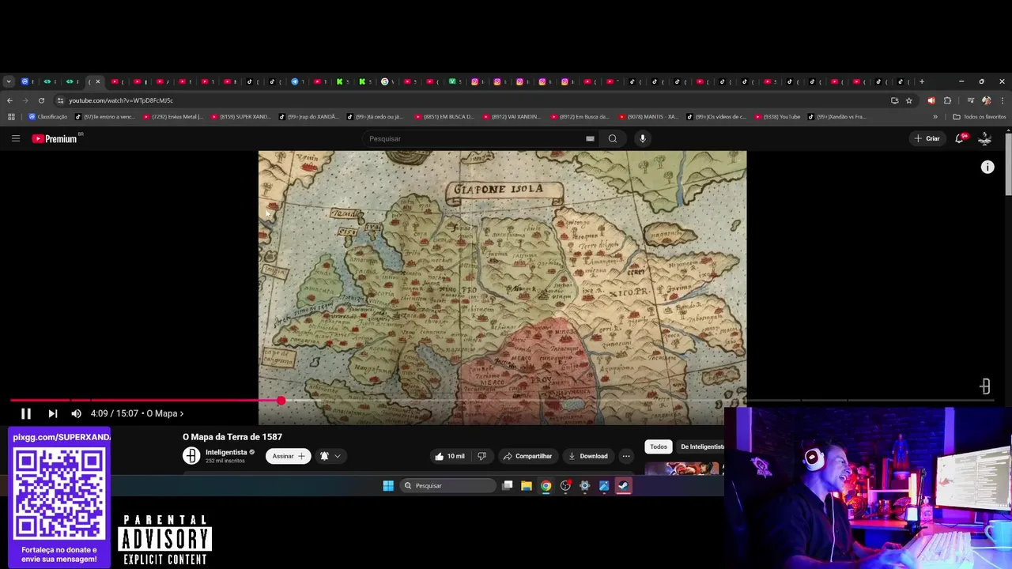This screenshot has width=1012, height=569.
Task: Close the active YouTube tab
Action: tap(98, 81)
